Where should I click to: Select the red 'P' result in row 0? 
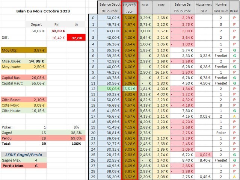click(x=234, y=18)
